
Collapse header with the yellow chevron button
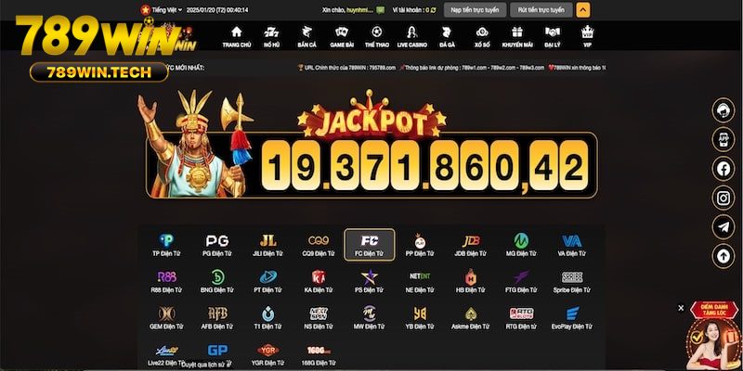[x=583, y=10]
